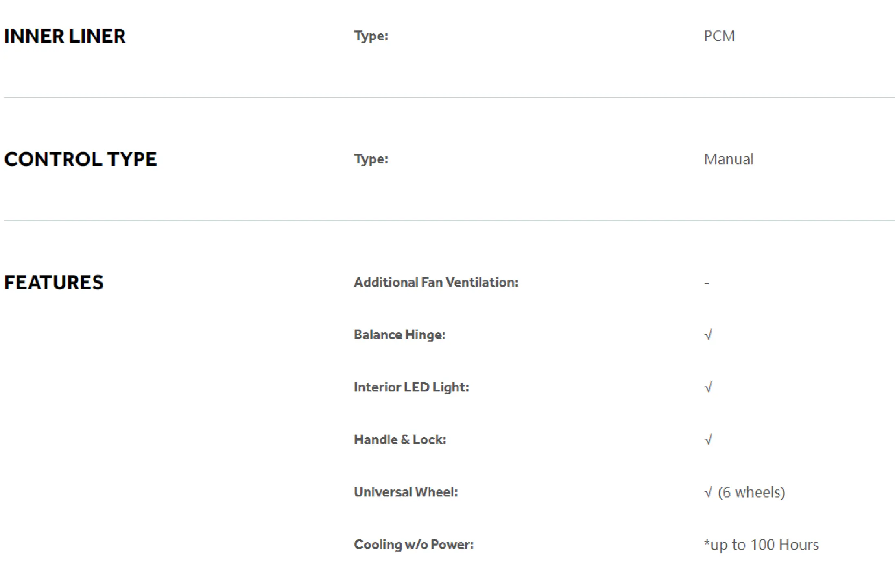Click the Interior LED Light label
This screenshot has width=895, height=576.
(x=411, y=387)
